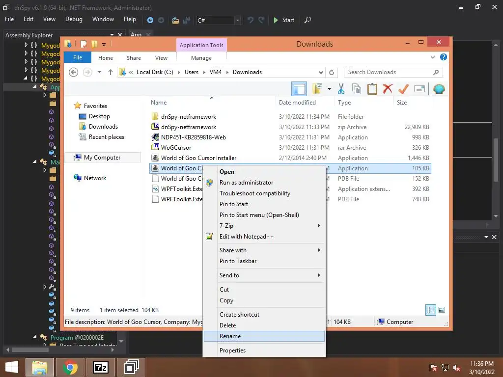Open the recent locations dropdown arrow
503x377 pixels.
tap(99, 72)
